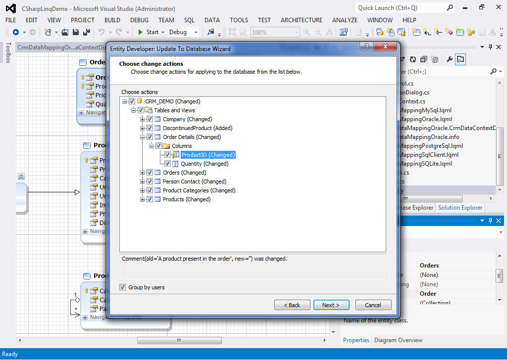This screenshot has height=360, width=507.
Task: Uncheck the DiscontinuedProduct (Added) checkbox
Action: (x=150, y=128)
